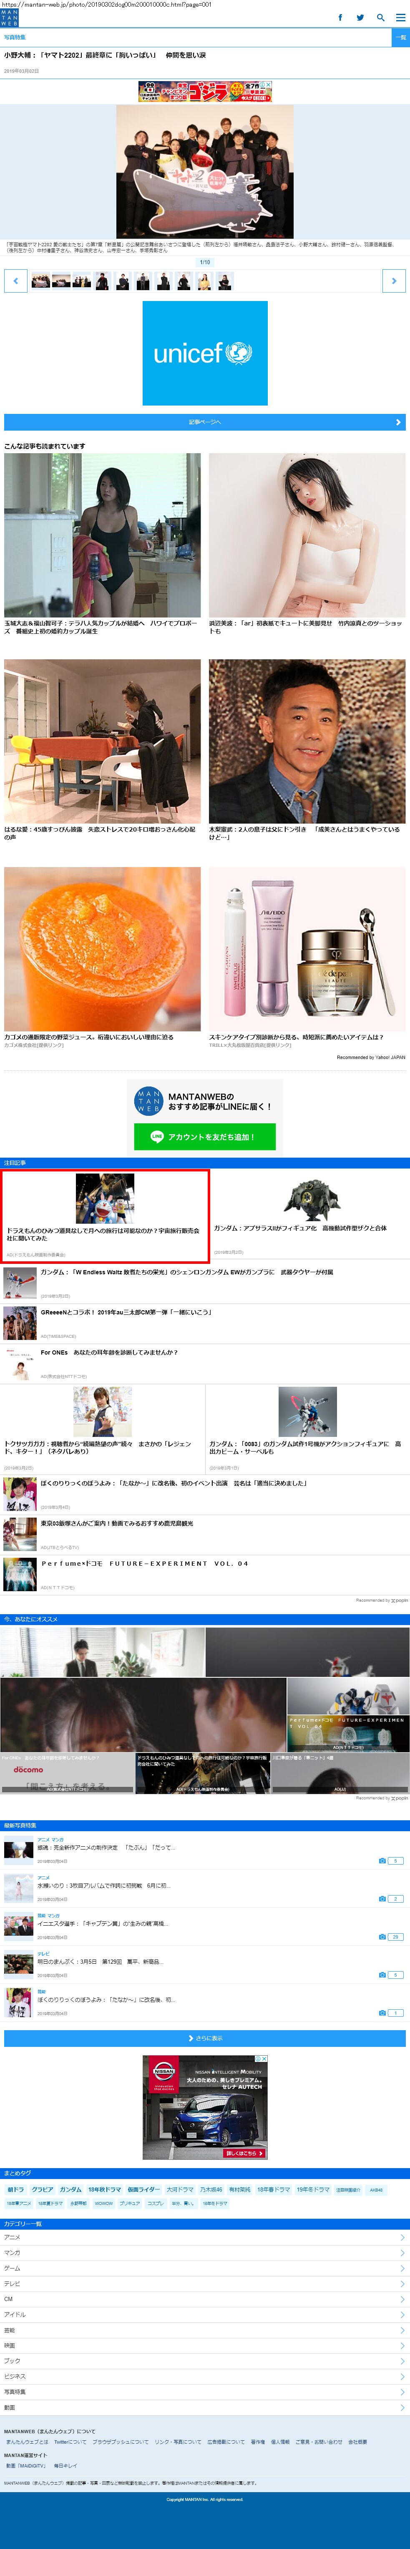Expand the 芸能 category chevron

pos(402,2330)
